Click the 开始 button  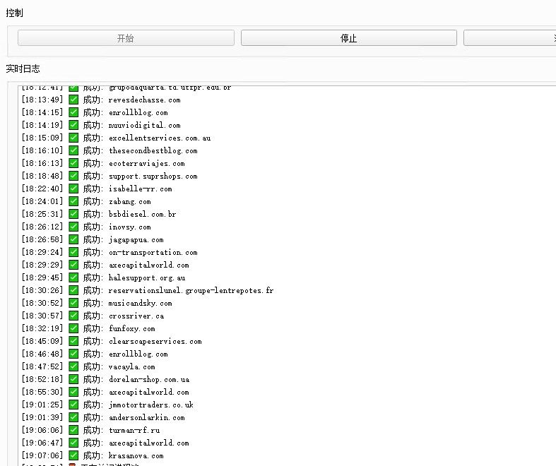pyautogui.click(x=126, y=38)
